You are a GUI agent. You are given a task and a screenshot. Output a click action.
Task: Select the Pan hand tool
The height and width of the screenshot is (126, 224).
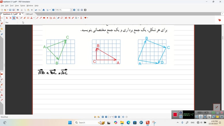[14, 18]
